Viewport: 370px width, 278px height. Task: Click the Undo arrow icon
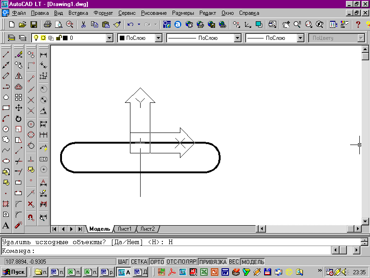[130, 25]
